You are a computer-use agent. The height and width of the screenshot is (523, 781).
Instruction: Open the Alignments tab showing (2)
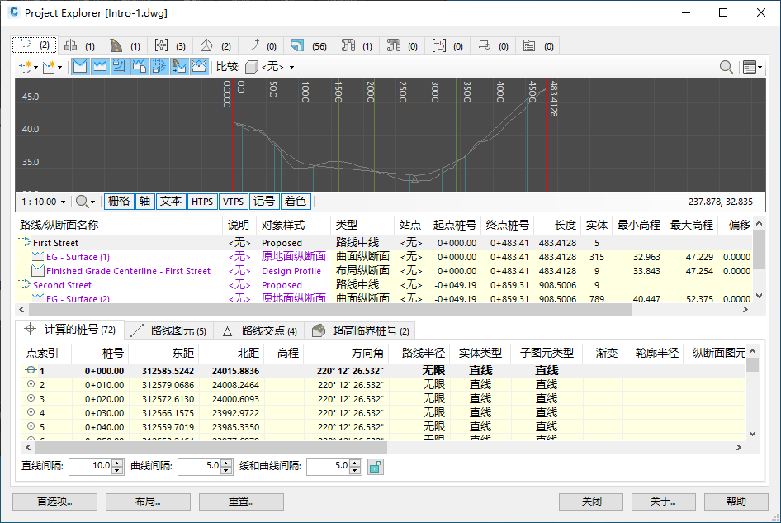(34, 45)
